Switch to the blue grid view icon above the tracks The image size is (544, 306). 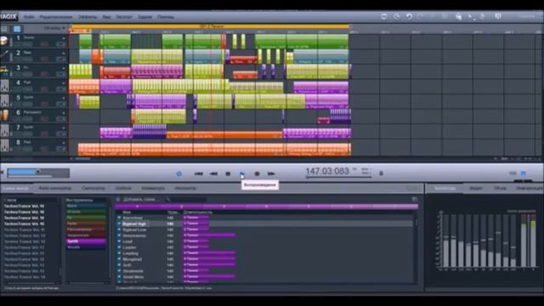17,29
